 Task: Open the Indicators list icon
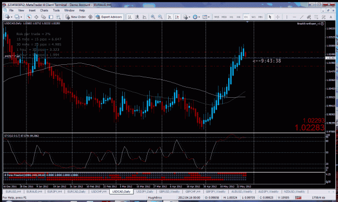tap(185, 17)
